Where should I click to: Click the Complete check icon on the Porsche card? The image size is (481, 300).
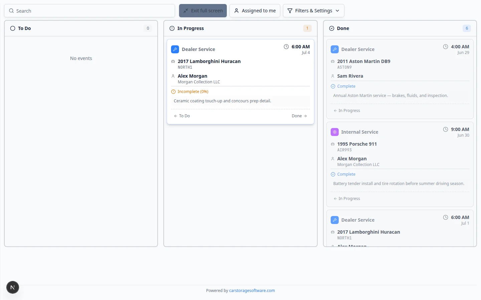click(333, 174)
